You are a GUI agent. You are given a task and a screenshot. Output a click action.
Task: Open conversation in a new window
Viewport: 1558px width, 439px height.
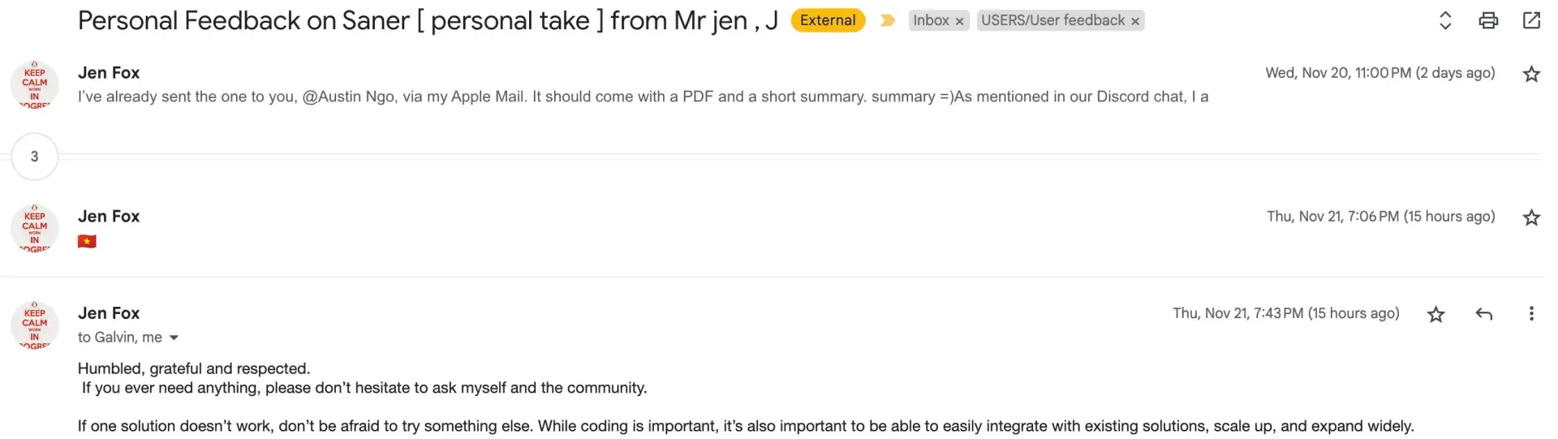[1531, 20]
